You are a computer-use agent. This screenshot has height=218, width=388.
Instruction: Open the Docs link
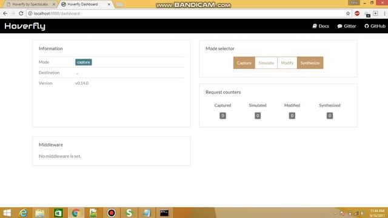(321, 26)
